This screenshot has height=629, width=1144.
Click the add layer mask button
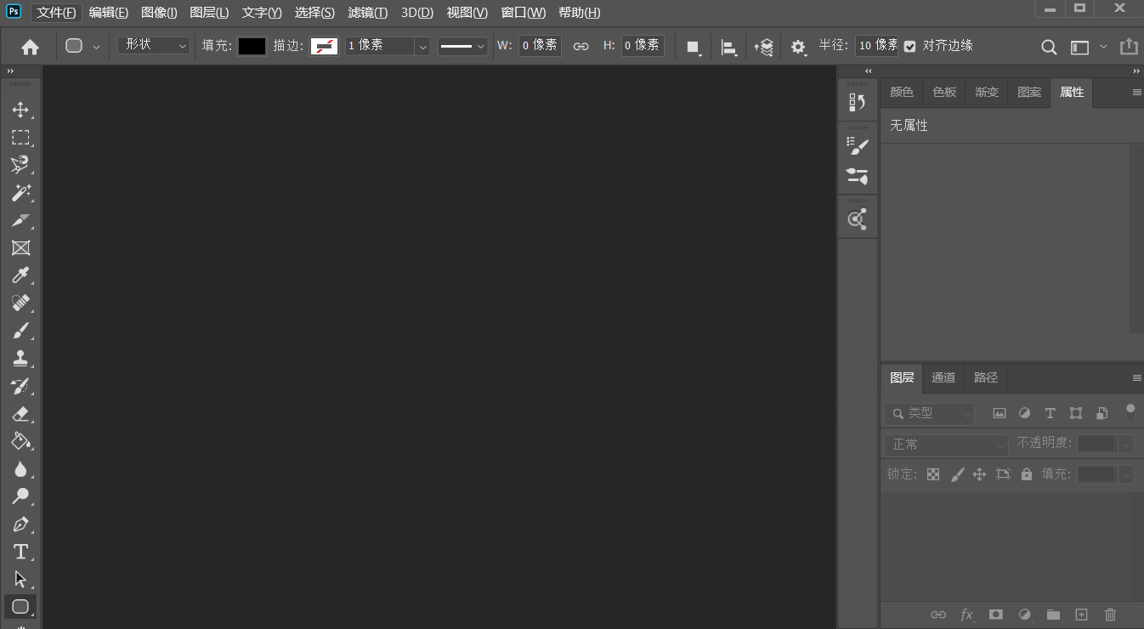coord(996,615)
